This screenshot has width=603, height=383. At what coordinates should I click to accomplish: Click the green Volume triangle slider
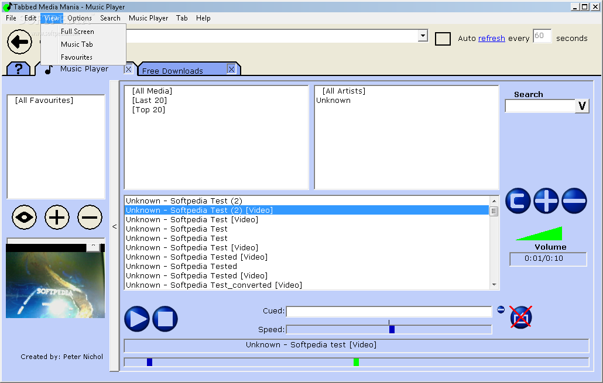pyautogui.click(x=539, y=233)
